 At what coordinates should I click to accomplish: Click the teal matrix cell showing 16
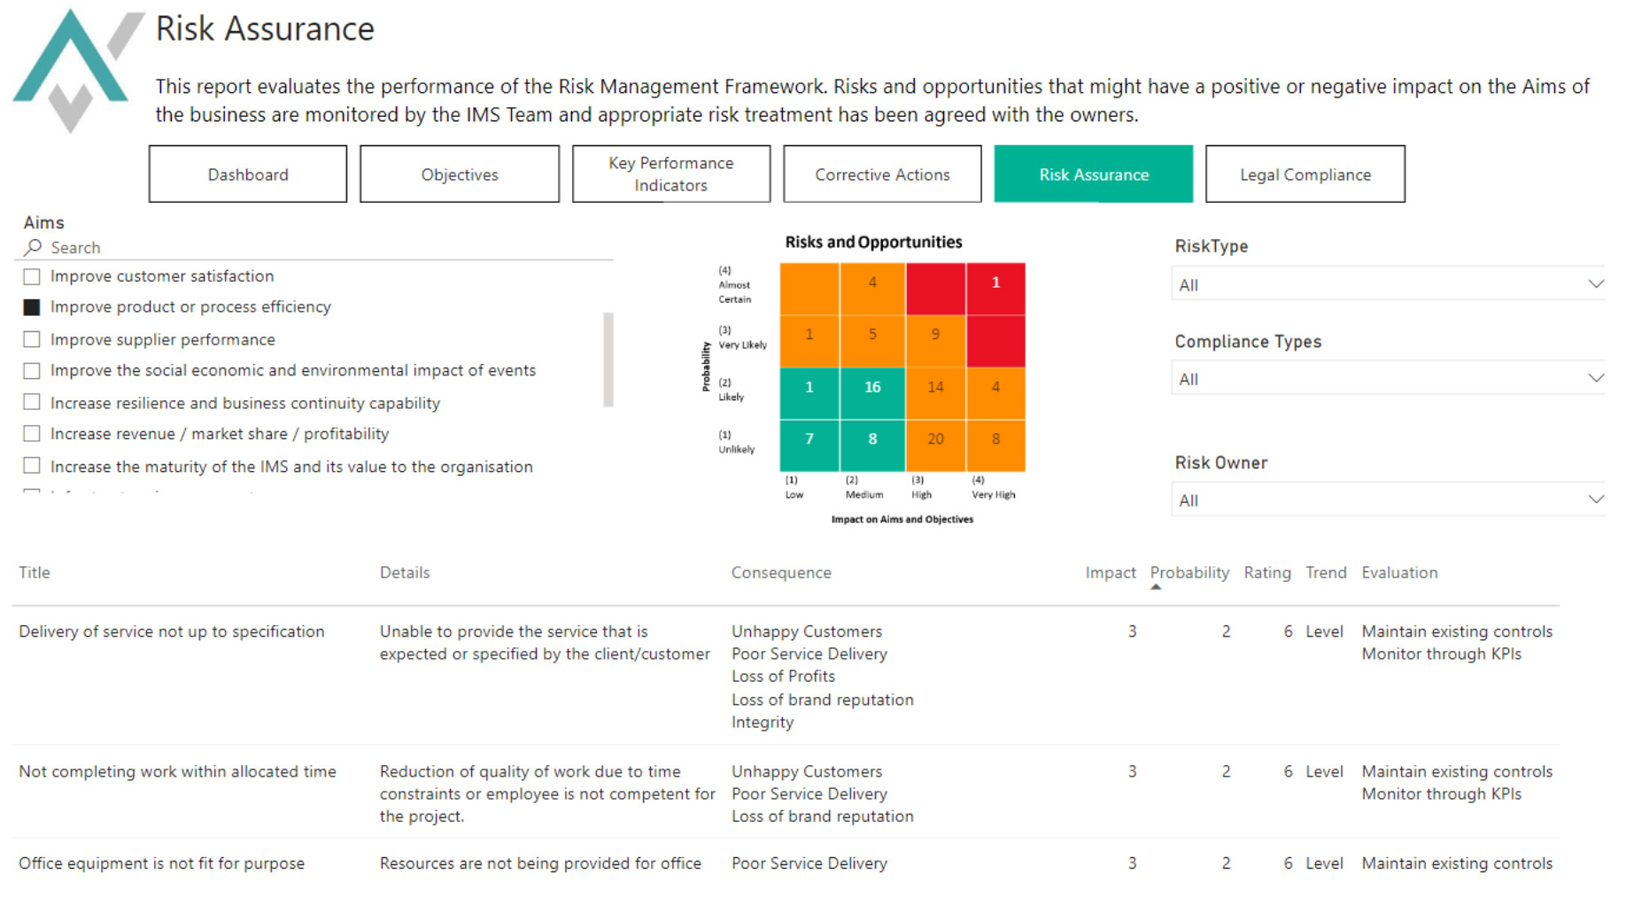click(x=872, y=387)
